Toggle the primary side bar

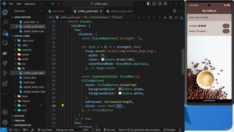click(149, 4)
